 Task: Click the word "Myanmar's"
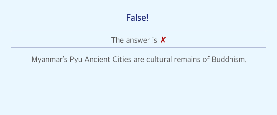coord(49,60)
